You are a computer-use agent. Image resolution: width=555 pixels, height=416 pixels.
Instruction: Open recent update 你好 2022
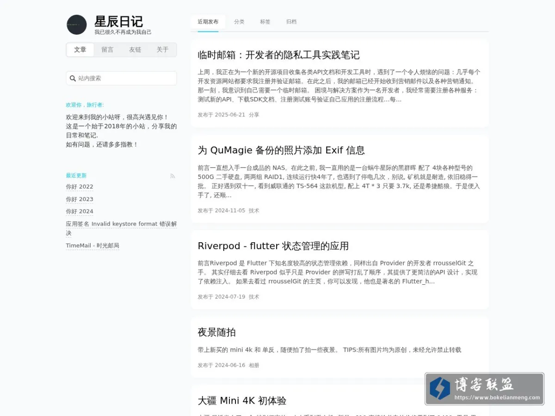(80, 187)
